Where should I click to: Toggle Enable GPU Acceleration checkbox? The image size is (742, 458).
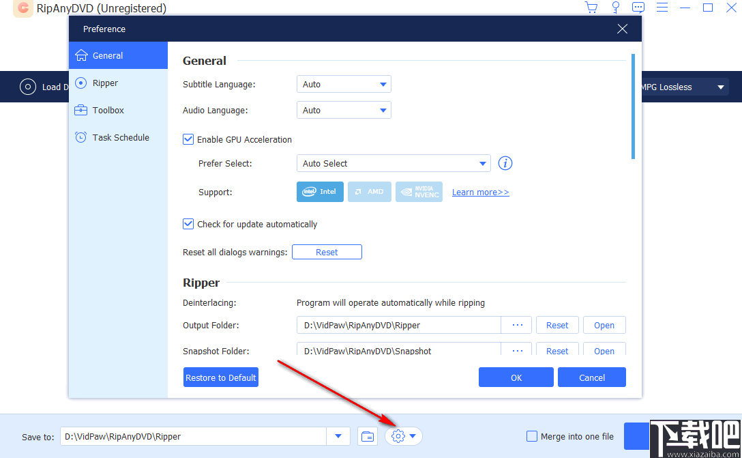188,139
